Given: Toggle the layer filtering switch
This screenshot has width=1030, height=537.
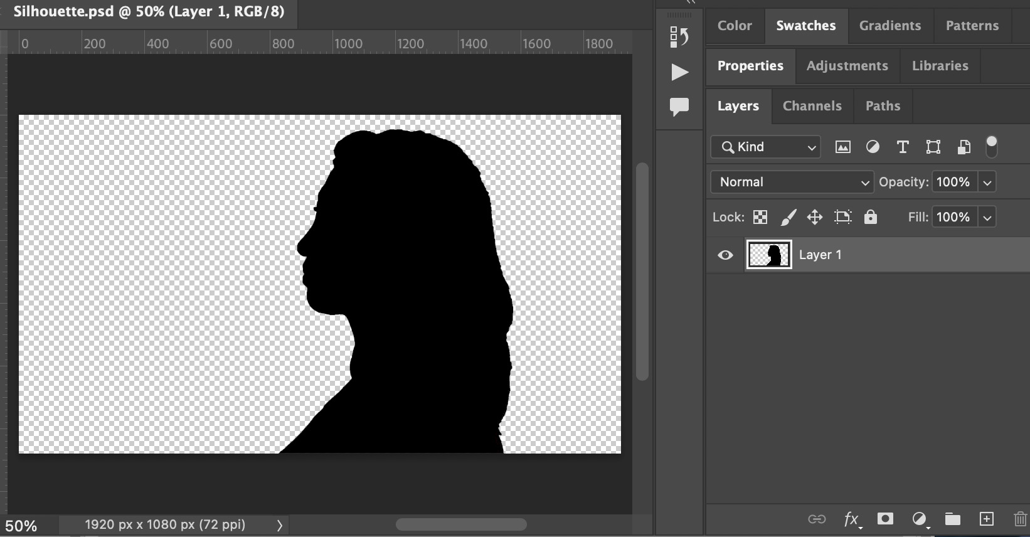Looking at the screenshot, I should [991, 147].
